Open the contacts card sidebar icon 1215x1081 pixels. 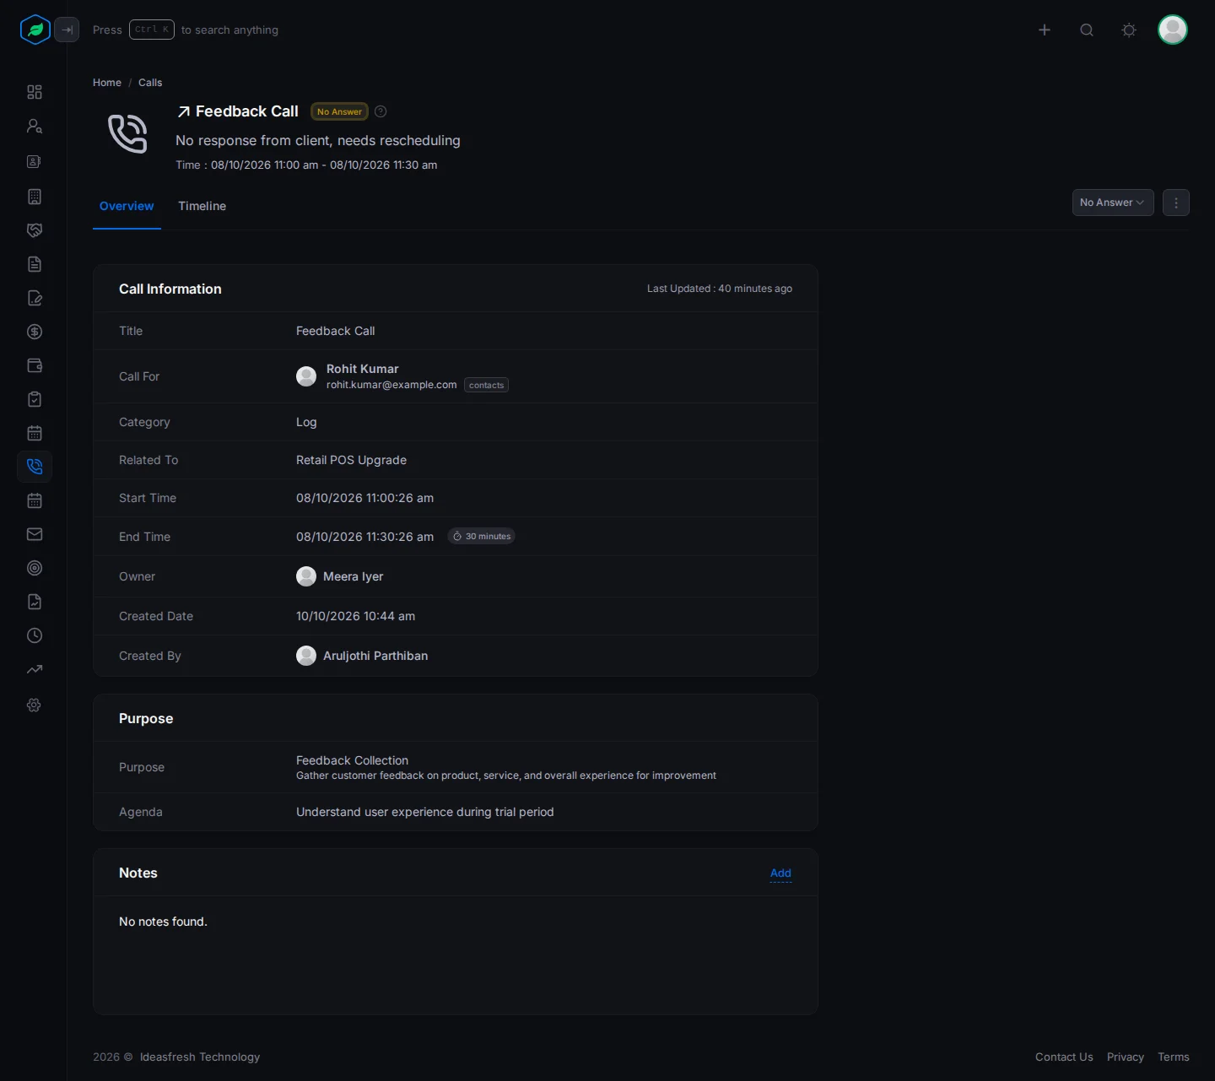tap(35, 161)
